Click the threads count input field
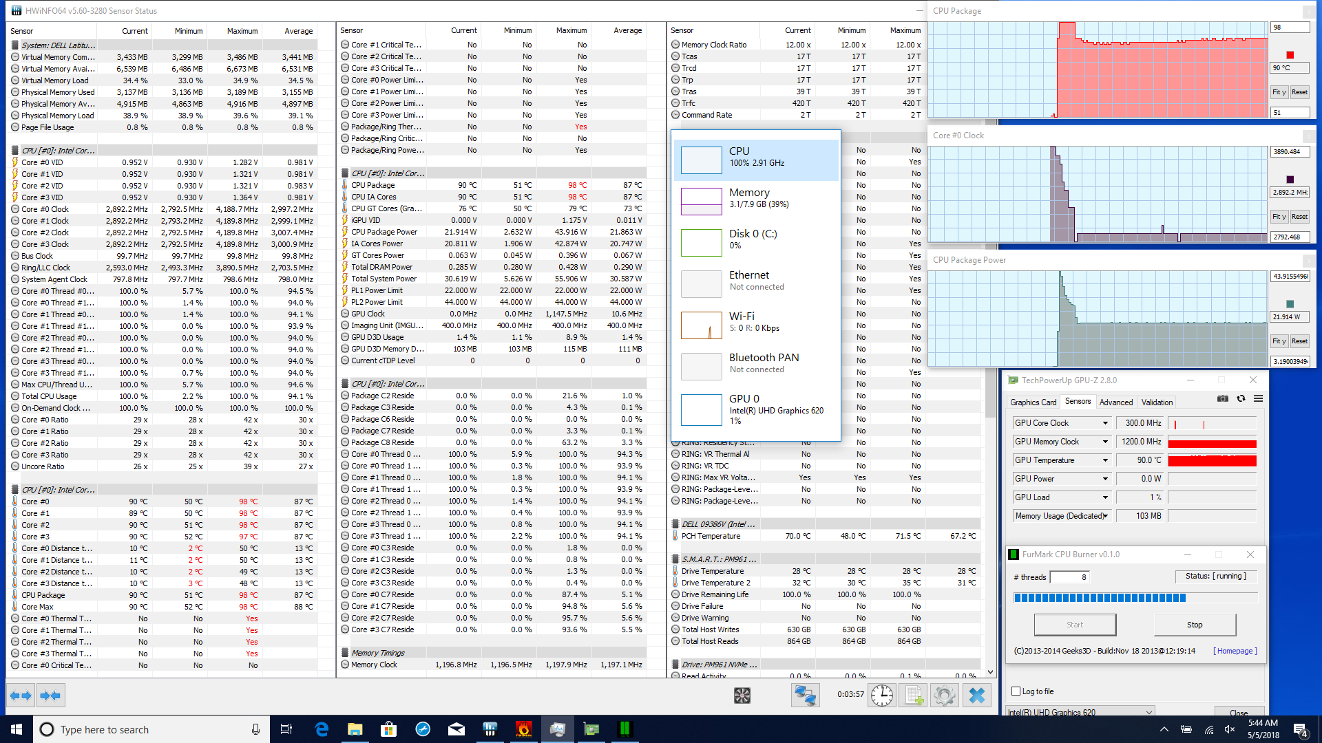This screenshot has width=1322, height=743. point(1069,577)
